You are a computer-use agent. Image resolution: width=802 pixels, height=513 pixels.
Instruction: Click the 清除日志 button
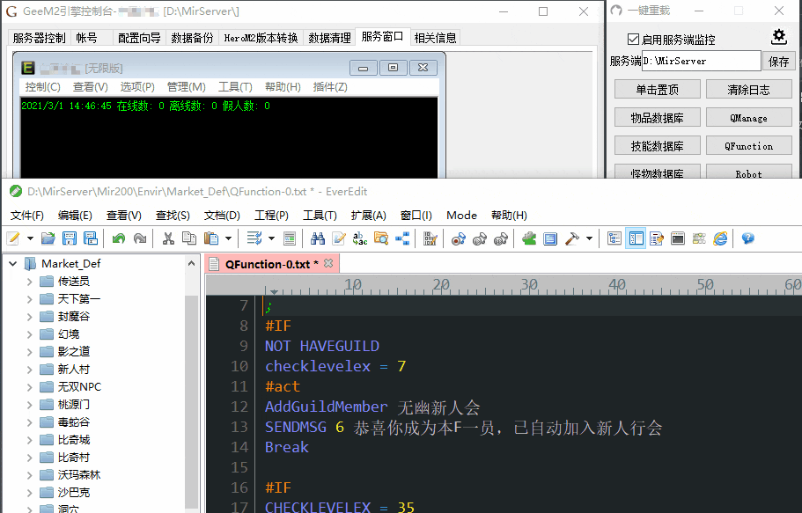pyautogui.click(x=748, y=90)
